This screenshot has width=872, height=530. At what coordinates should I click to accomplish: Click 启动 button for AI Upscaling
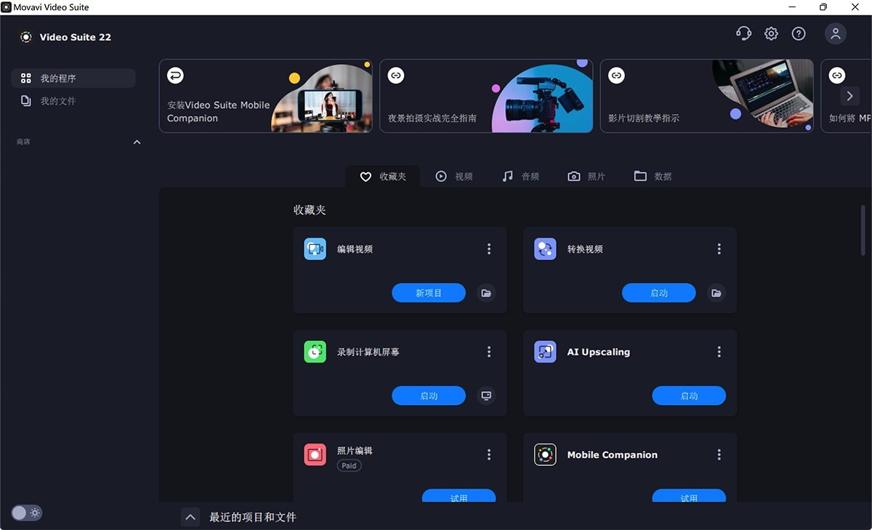click(x=689, y=396)
